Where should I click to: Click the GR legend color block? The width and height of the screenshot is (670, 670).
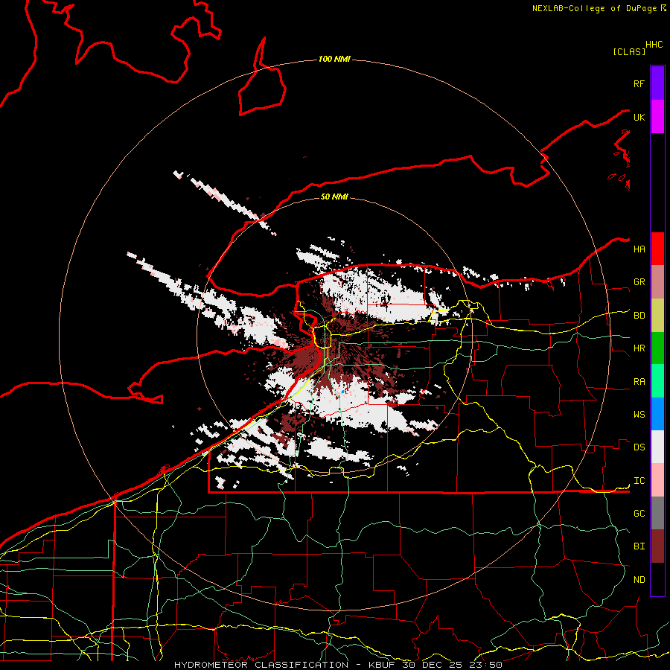tap(657, 281)
